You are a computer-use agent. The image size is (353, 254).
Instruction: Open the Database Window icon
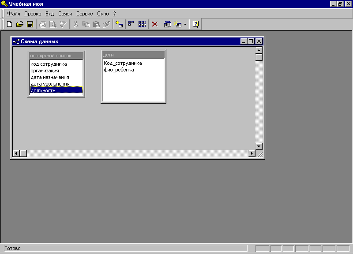168,24
